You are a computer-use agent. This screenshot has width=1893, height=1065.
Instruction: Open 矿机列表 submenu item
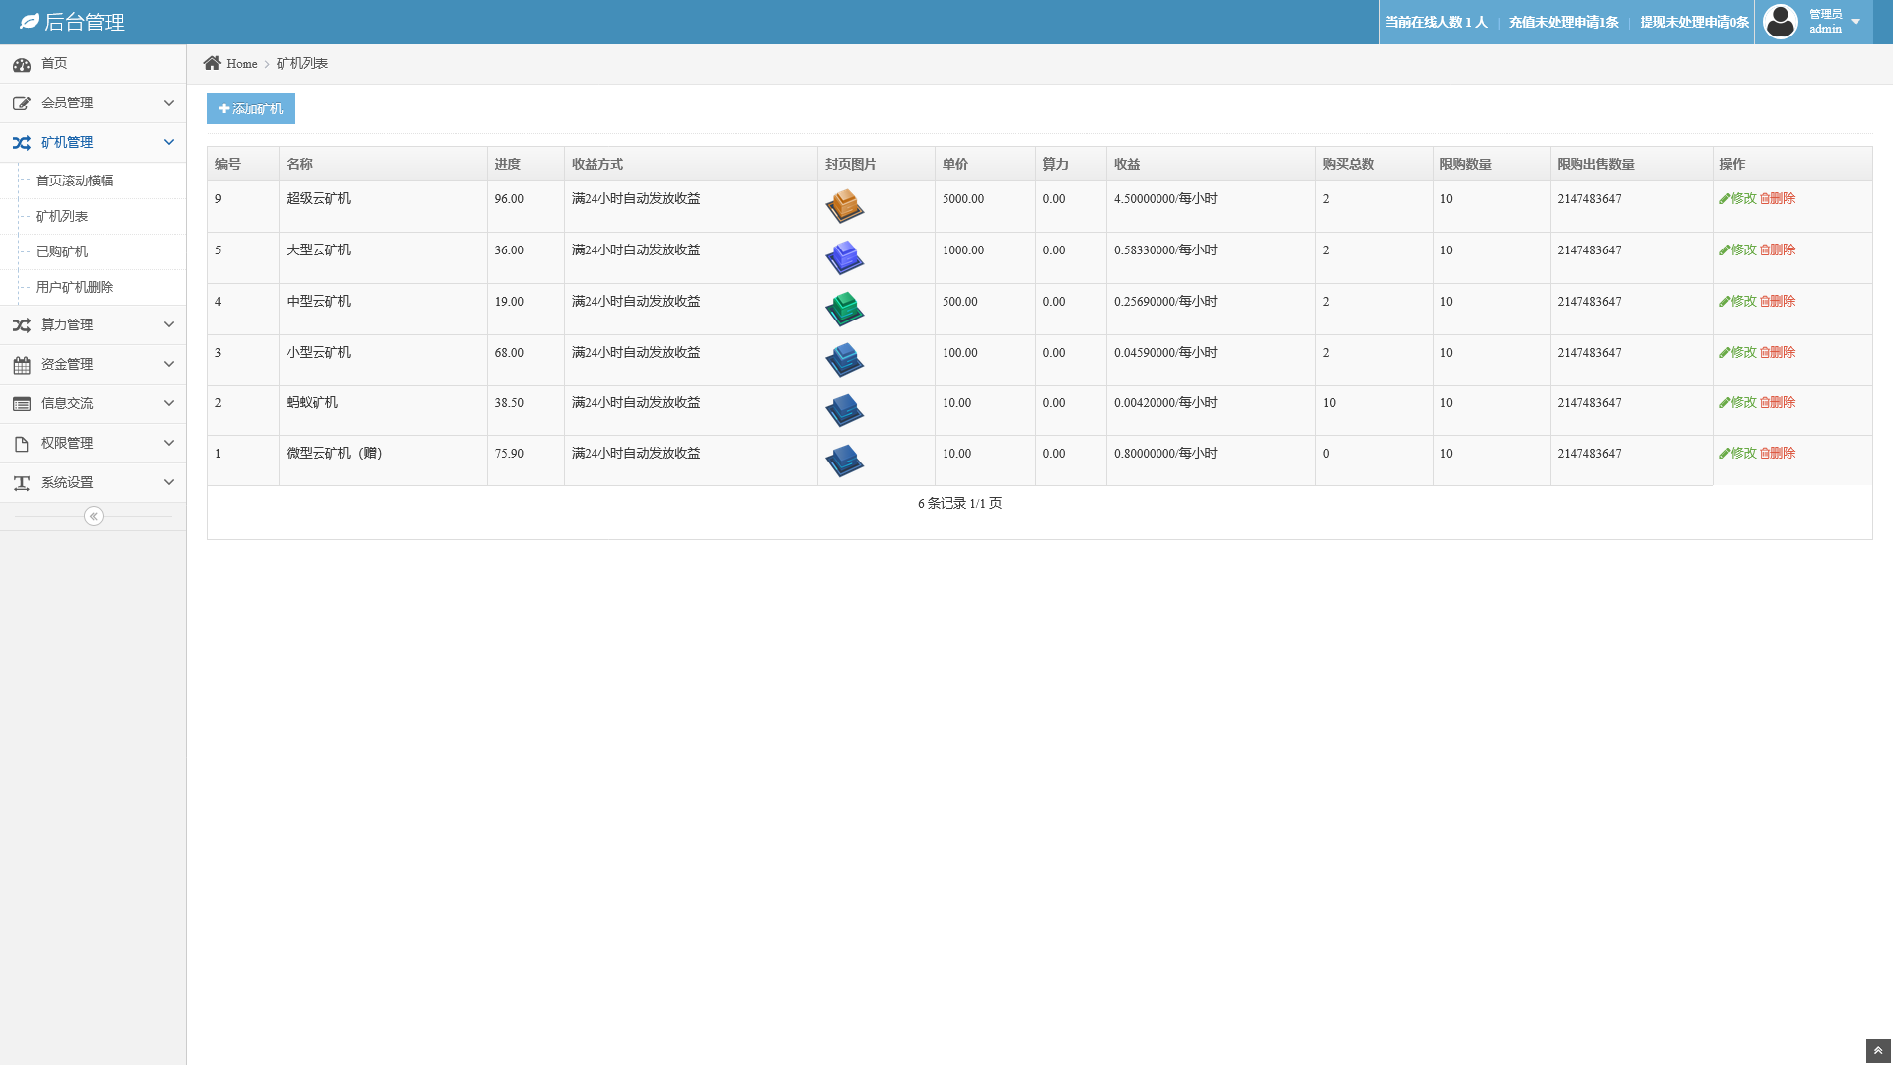(62, 216)
